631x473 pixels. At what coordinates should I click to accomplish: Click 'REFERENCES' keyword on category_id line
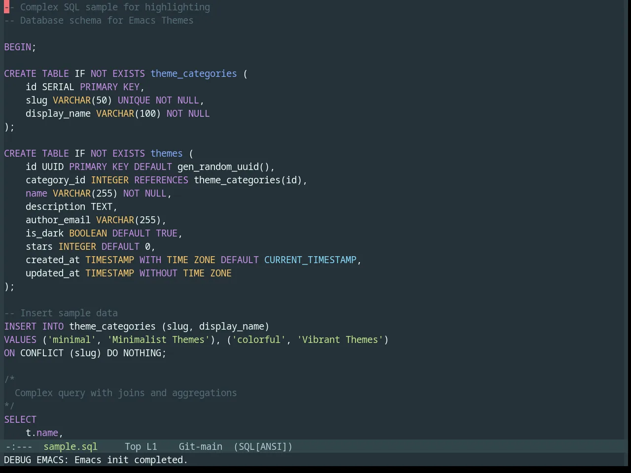(161, 180)
